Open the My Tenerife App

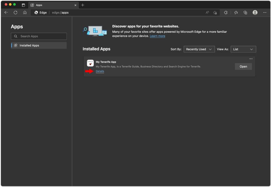[x=243, y=66]
